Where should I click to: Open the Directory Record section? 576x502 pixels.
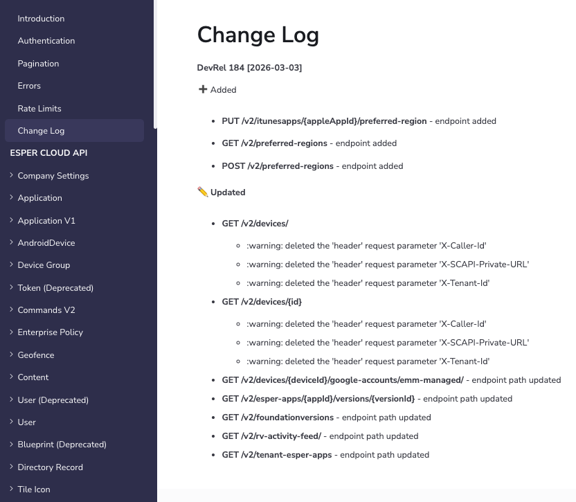[50, 467]
